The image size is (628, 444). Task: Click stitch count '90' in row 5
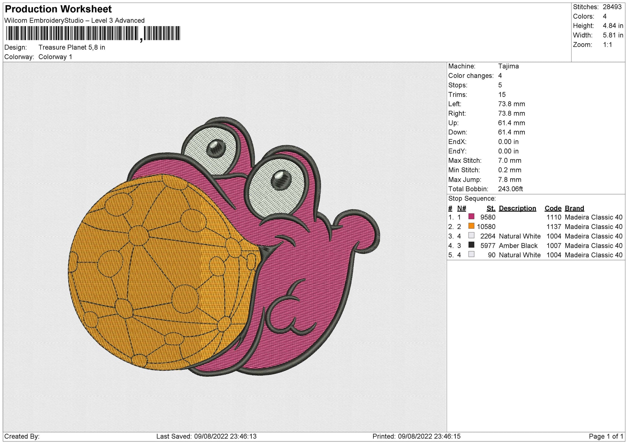tap(491, 255)
